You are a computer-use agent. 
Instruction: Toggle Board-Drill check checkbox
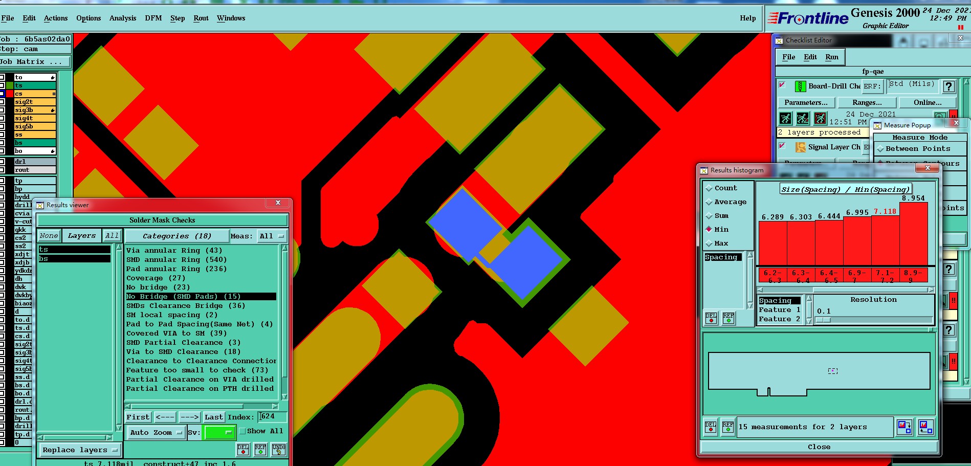pyautogui.click(x=782, y=85)
